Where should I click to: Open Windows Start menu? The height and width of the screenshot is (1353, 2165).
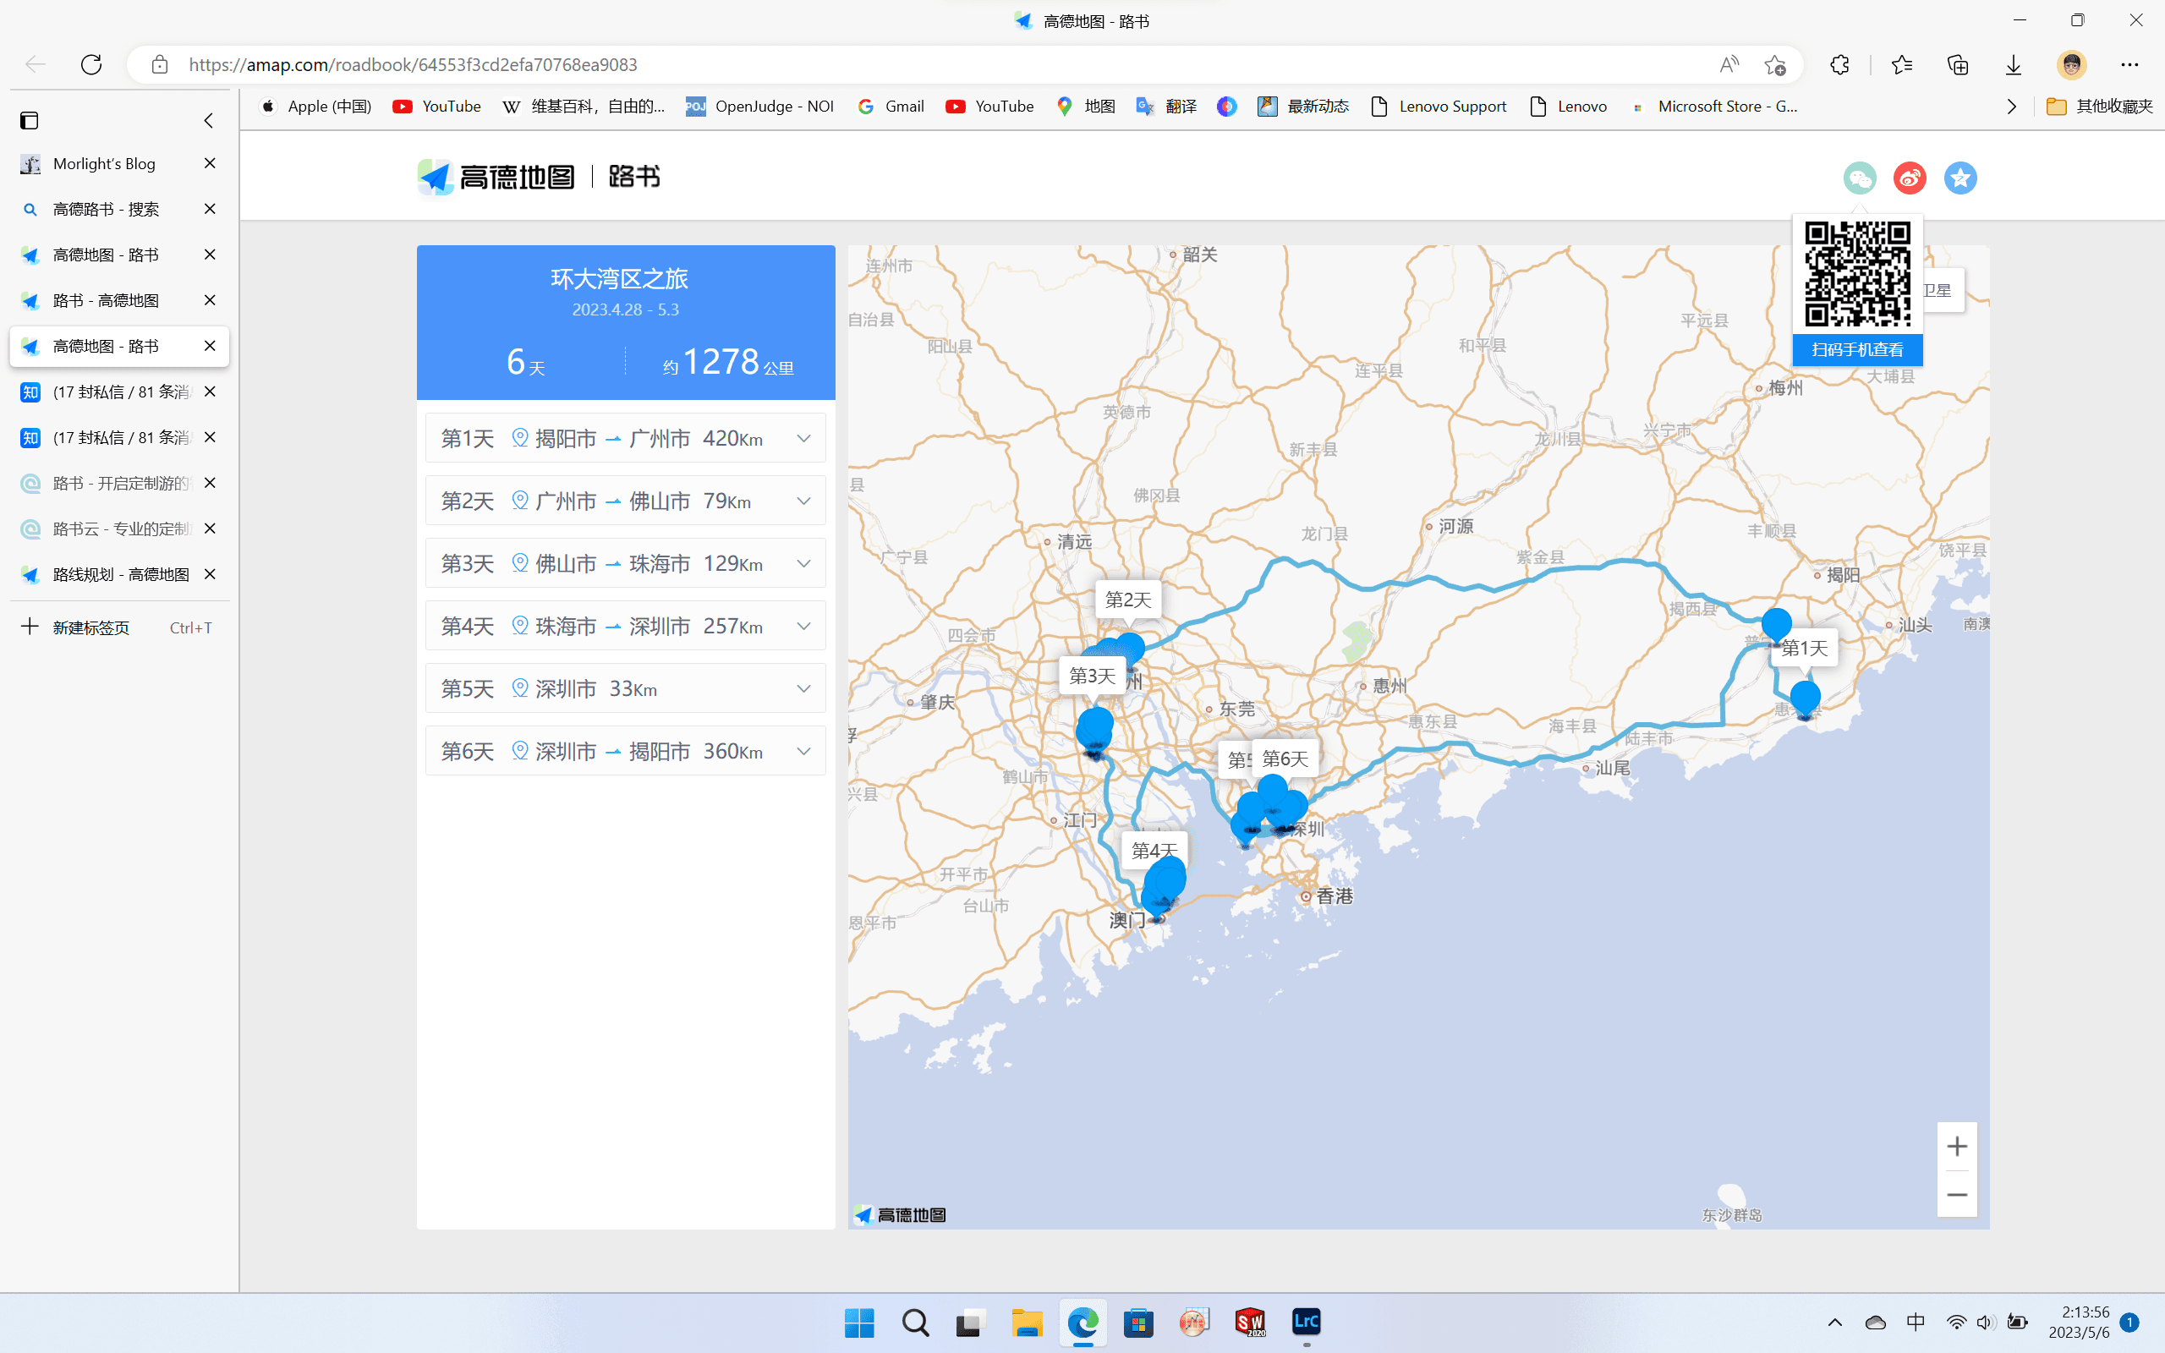859,1323
